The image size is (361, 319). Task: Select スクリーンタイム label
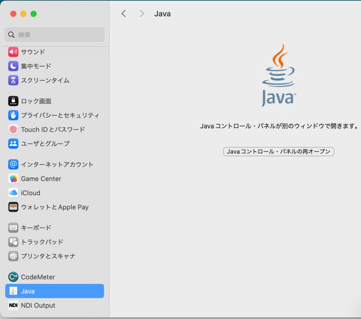(x=45, y=80)
